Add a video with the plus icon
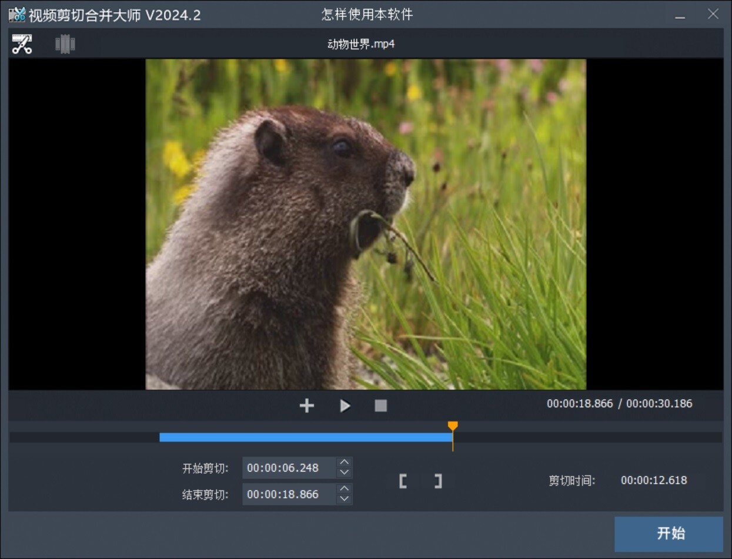732x559 pixels. tap(306, 405)
